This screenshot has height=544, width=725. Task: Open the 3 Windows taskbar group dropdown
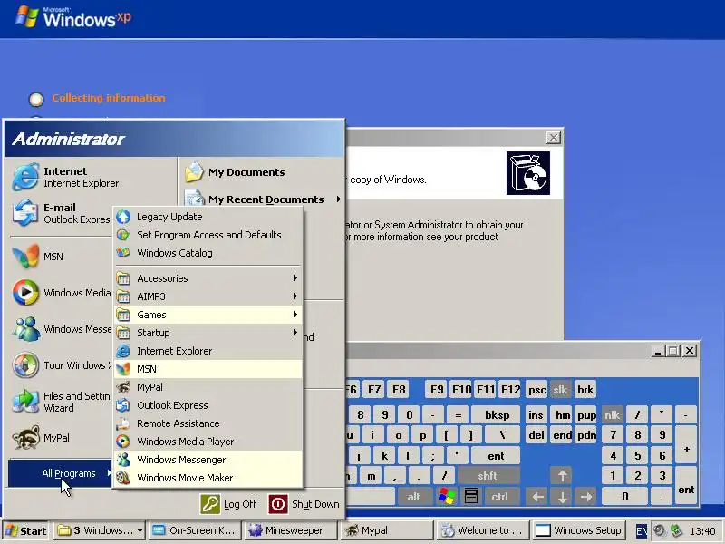coord(140,530)
